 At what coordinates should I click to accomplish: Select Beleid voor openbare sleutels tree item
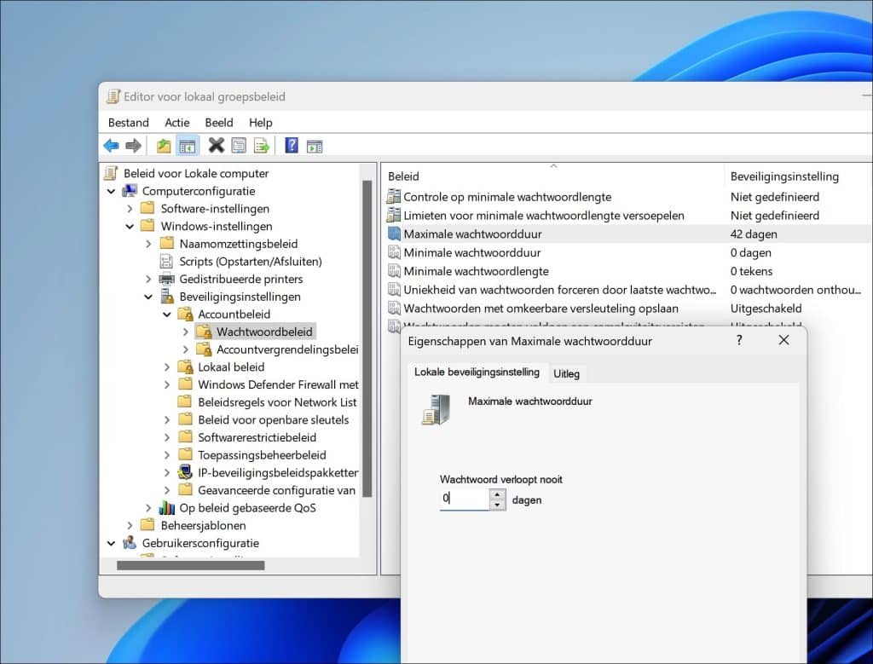click(274, 419)
